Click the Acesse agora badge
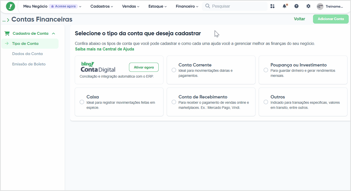The height and width of the screenshot is (191, 351). click(63, 6)
